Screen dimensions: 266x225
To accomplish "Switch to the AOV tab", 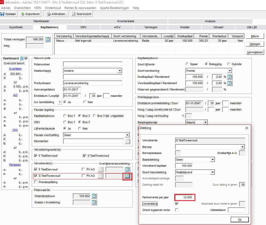I will [x=117, y=27].
